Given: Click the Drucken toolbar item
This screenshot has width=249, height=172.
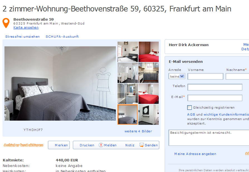Looking at the screenshot, I should [87, 145].
